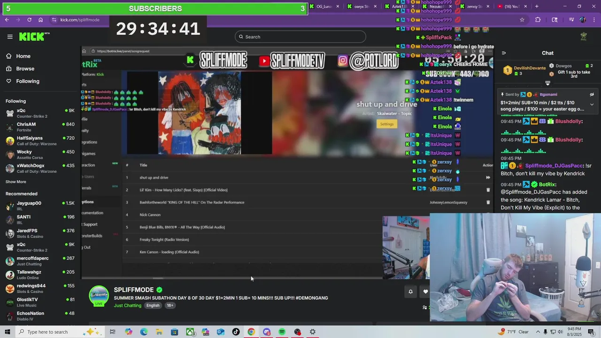The width and height of the screenshot is (601, 338).
Task: Click the Windows Start button
Action: [x=8, y=332]
